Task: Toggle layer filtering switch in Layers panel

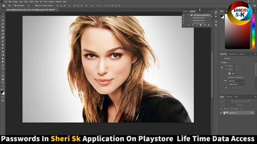Action: (249, 101)
